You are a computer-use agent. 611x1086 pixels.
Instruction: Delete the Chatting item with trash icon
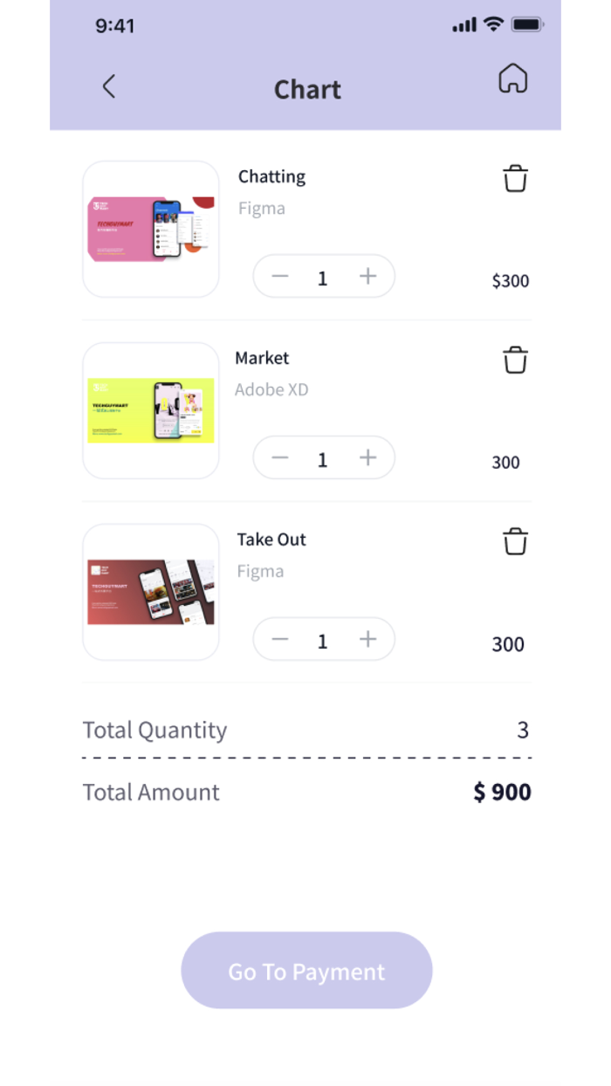coord(515,179)
